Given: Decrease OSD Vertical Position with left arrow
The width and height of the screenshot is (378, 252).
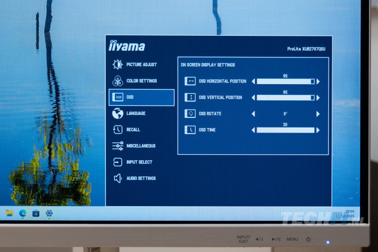Looking at the screenshot, I should (253, 97).
